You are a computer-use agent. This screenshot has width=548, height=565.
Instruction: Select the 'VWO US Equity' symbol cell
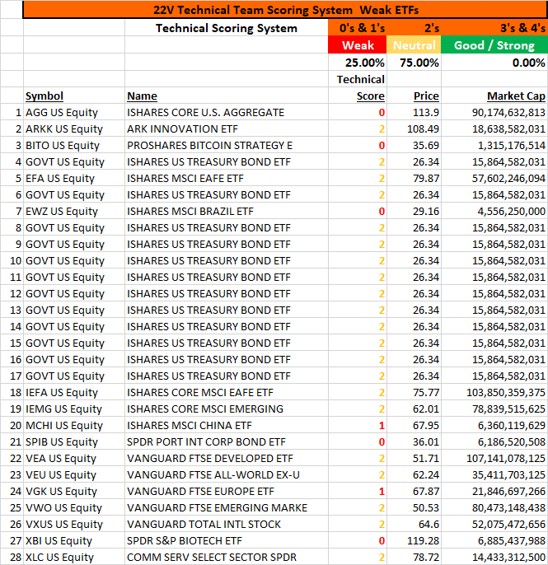click(74, 507)
